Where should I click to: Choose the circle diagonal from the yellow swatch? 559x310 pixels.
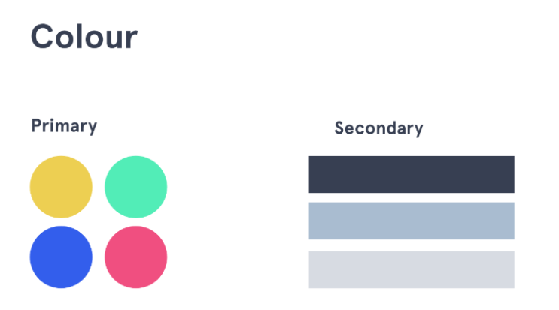(x=136, y=257)
